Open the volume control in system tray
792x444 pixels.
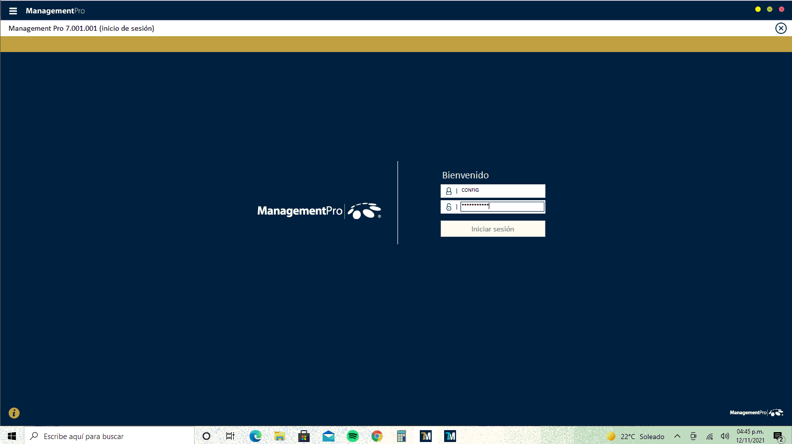(725, 436)
